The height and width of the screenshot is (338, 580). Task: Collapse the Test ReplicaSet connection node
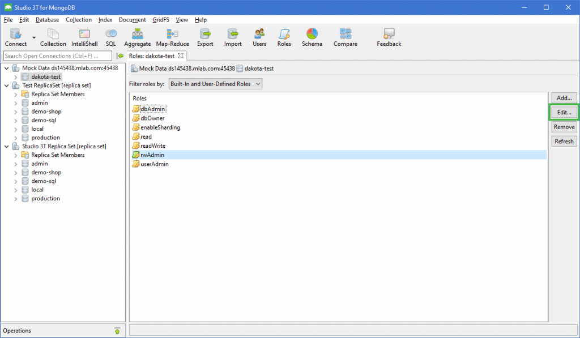tap(7, 85)
